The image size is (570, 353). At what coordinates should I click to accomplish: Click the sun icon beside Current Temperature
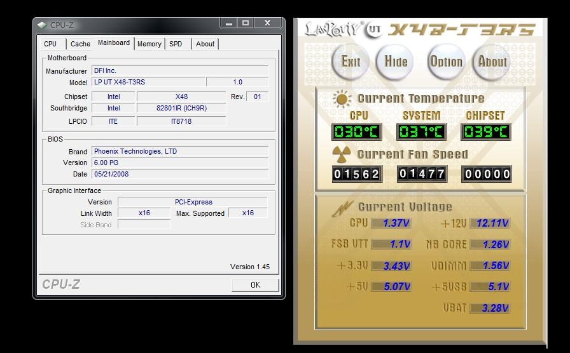click(342, 98)
